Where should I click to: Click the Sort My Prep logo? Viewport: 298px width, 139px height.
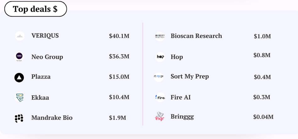click(x=159, y=77)
